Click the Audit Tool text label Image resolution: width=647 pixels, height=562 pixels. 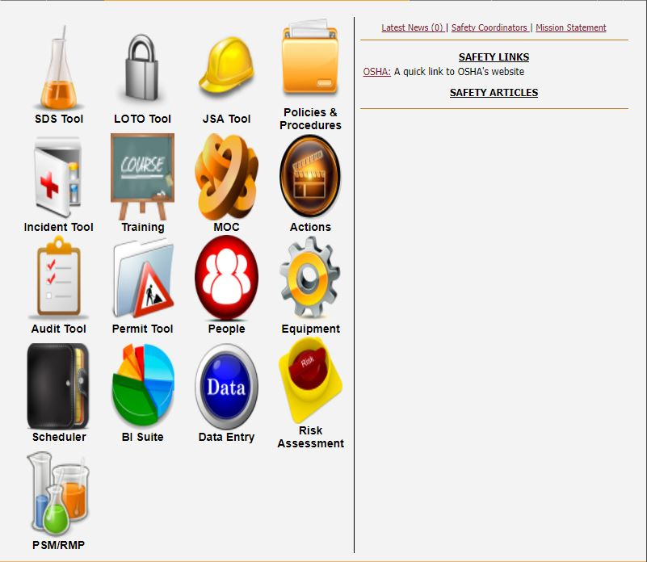click(x=59, y=329)
